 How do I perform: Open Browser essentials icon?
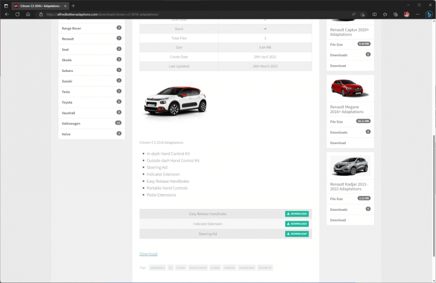pos(396,14)
